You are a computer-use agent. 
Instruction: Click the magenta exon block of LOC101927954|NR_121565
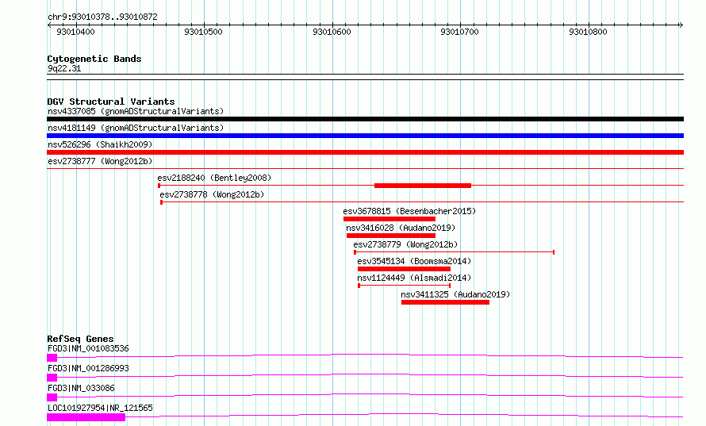pyautogui.click(x=86, y=417)
